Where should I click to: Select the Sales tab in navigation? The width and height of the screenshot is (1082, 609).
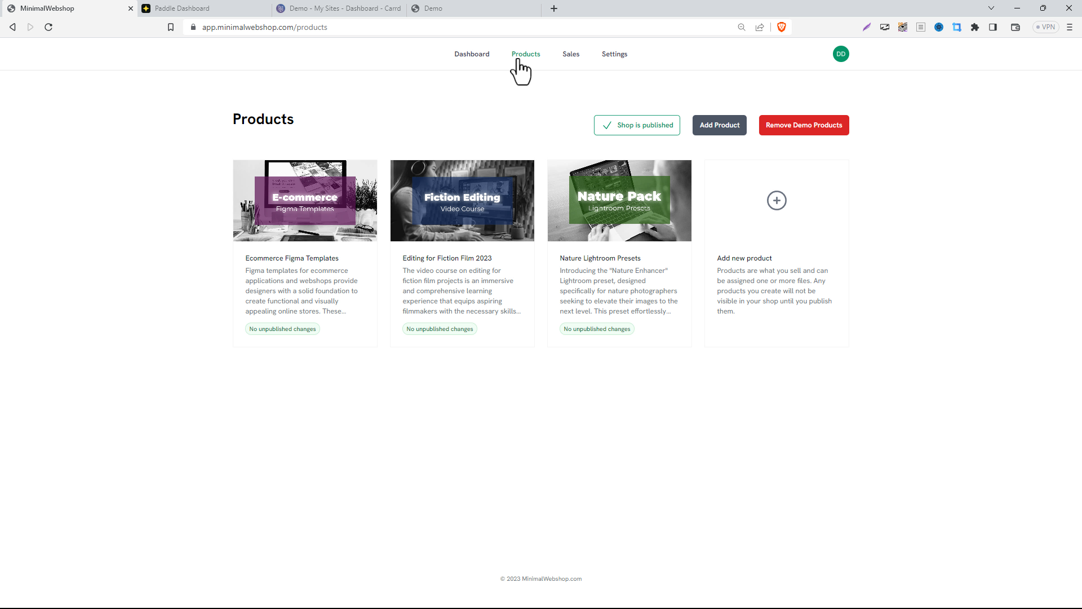[x=571, y=54]
